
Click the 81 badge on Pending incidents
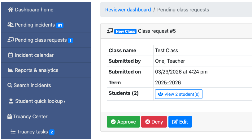(x=60, y=25)
